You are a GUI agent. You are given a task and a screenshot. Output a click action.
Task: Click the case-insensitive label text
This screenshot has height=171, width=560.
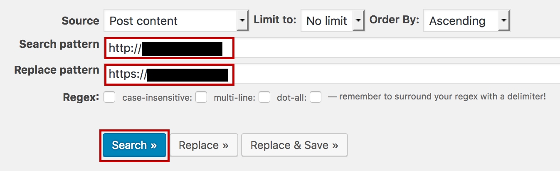point(158,98)
